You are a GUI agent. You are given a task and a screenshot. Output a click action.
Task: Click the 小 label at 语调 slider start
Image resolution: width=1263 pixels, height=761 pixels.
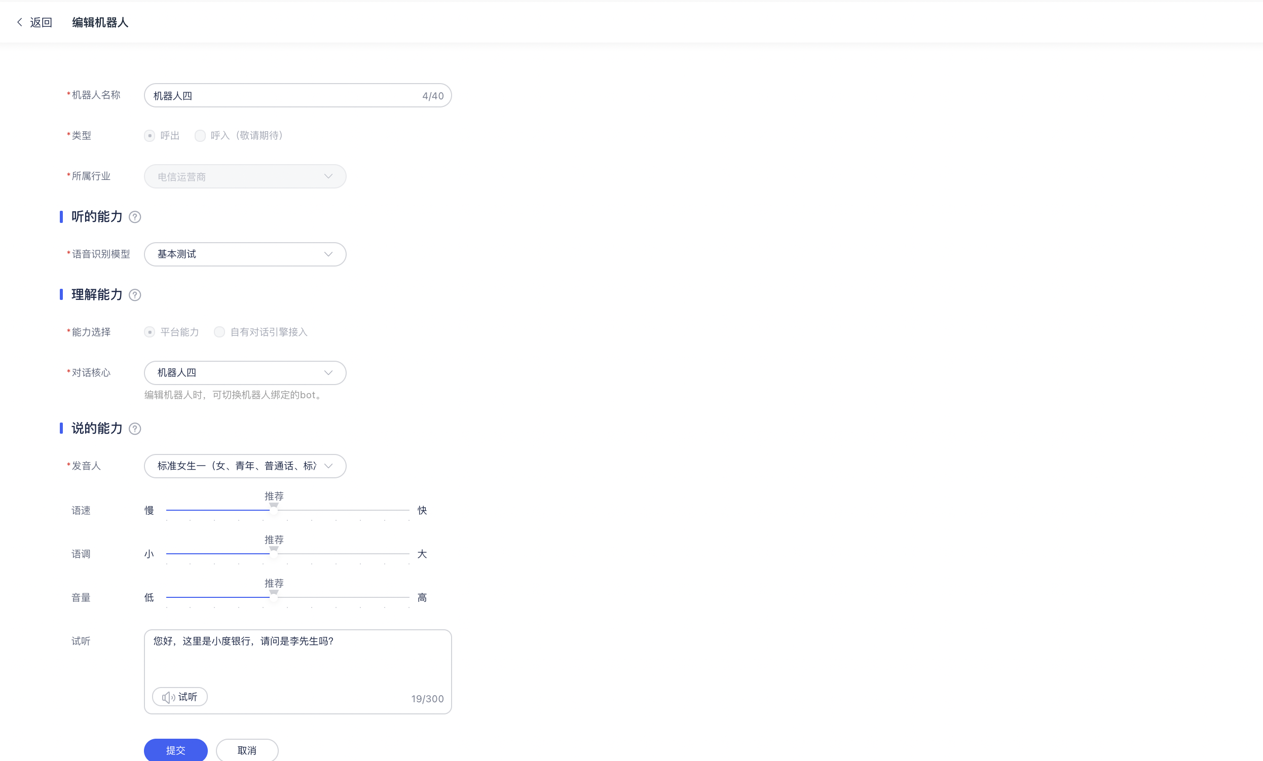coord(149,554)
